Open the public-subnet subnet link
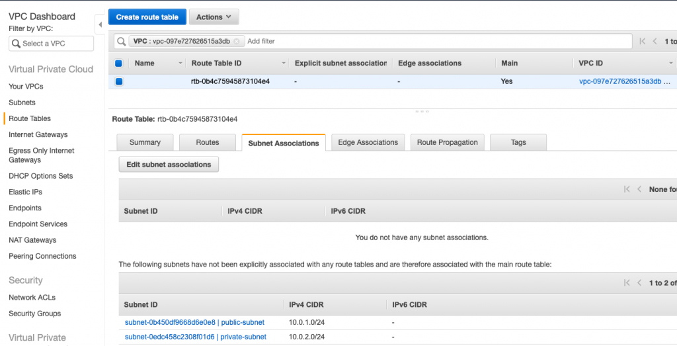This screenshot has width=677, height=346. coord(195,322)
